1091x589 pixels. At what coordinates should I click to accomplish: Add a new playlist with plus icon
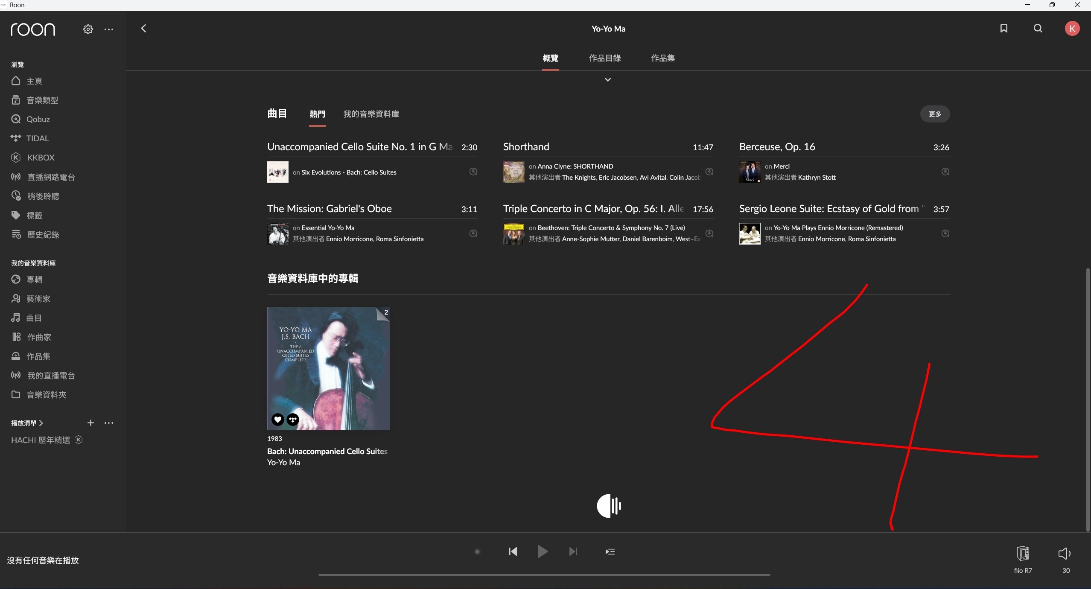click(90, 423)
